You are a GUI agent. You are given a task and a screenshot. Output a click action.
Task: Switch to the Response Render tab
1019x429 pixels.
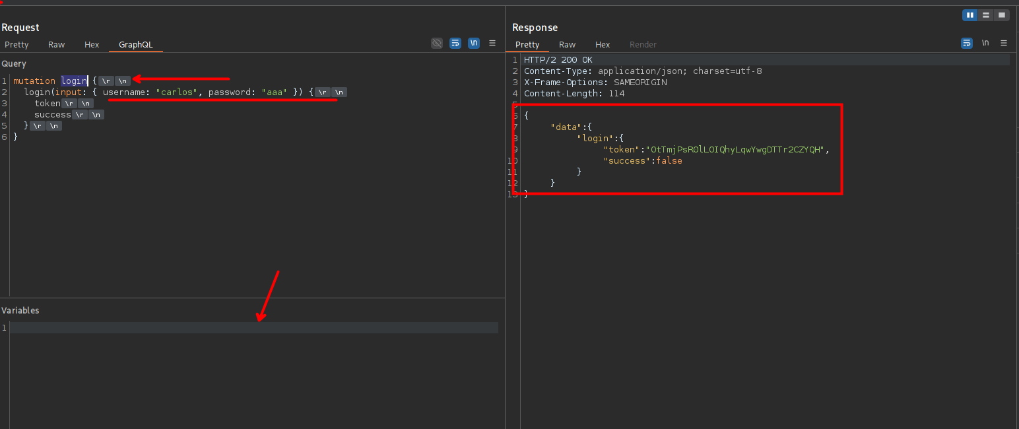643,45
